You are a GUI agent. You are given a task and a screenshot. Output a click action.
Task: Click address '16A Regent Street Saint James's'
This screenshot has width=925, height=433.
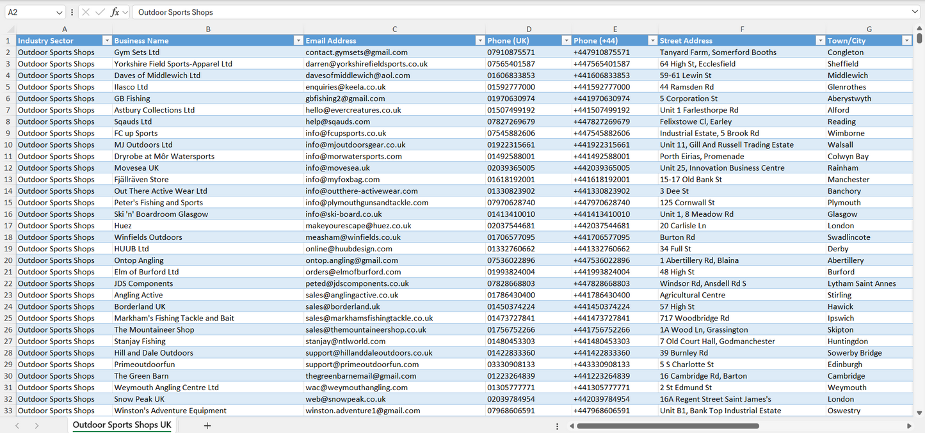pos(742,399)
